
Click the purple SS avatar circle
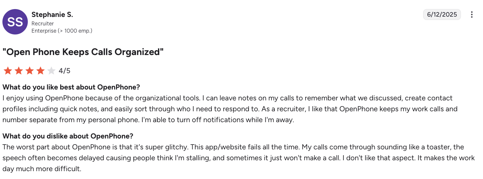pyautogui.click(x=15, y=22)
